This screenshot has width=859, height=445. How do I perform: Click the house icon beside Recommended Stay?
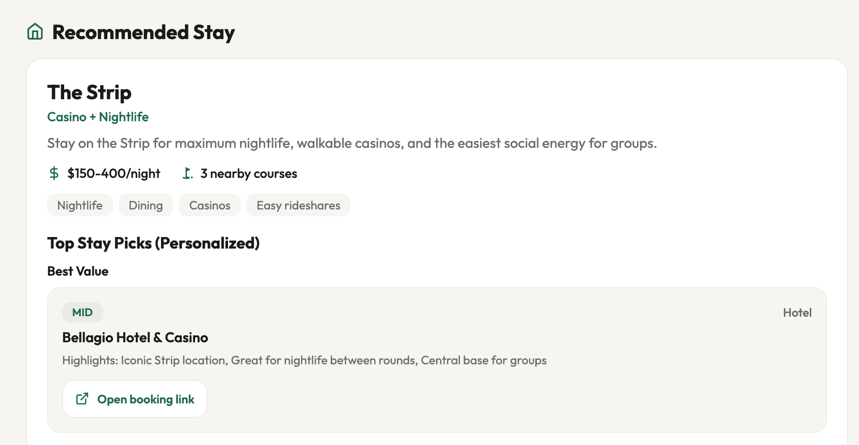[x=35, y=32]
